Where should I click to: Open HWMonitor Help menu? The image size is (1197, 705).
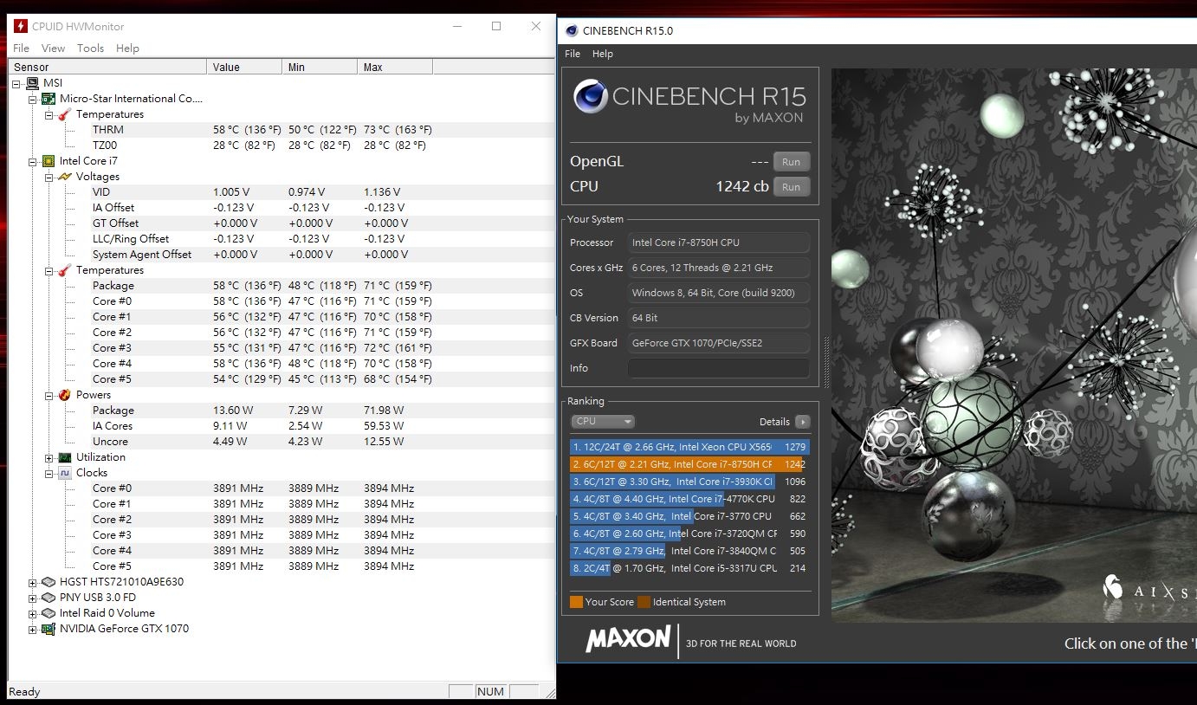point(127,49)
